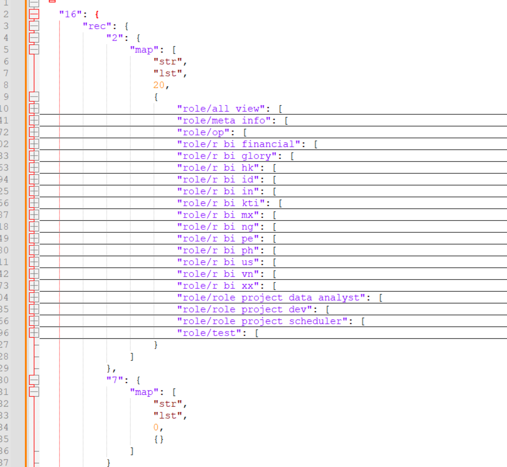Collapse the second "map" array fold marker
Viewport: 507px width, 467px height.
click(34, 392)
